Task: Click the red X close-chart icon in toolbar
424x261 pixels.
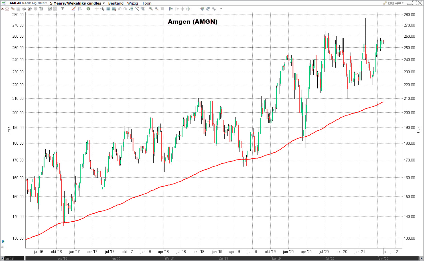Action: (x=2, y=9)
